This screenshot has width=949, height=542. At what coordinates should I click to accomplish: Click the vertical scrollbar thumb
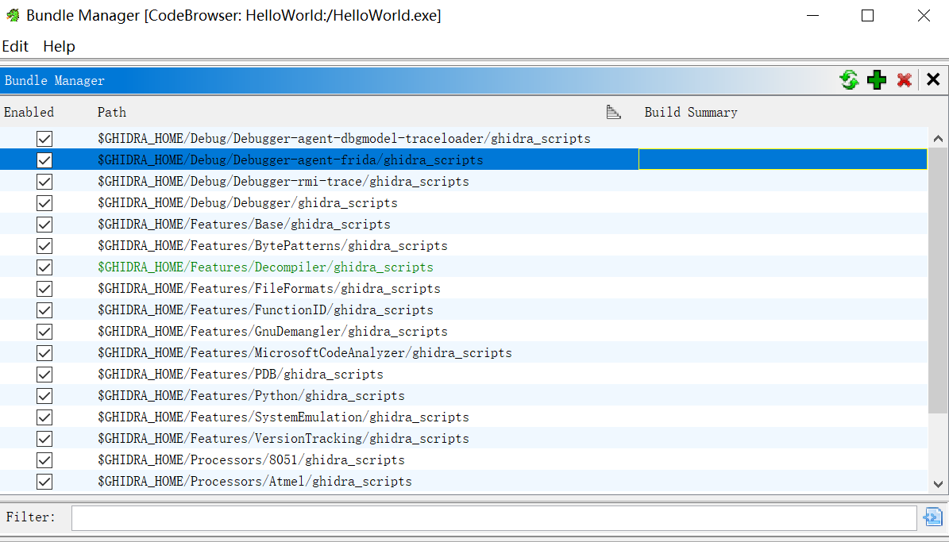pyautogui.click(x=938, y=281)
